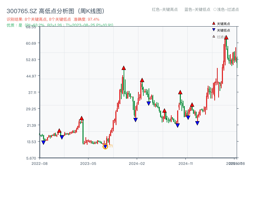
Task: Click the orange T1 label beside the circle
Action: click(x=111, y=146)
